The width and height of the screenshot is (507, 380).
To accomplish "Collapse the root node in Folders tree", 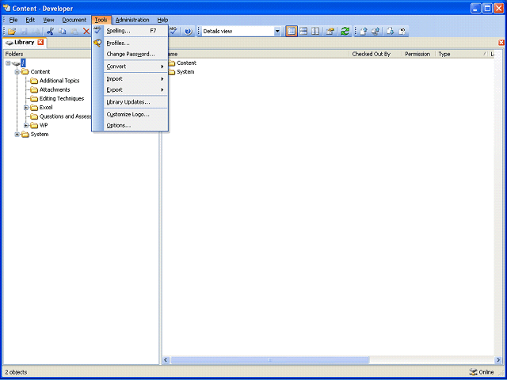I will (x=8, y=63).
